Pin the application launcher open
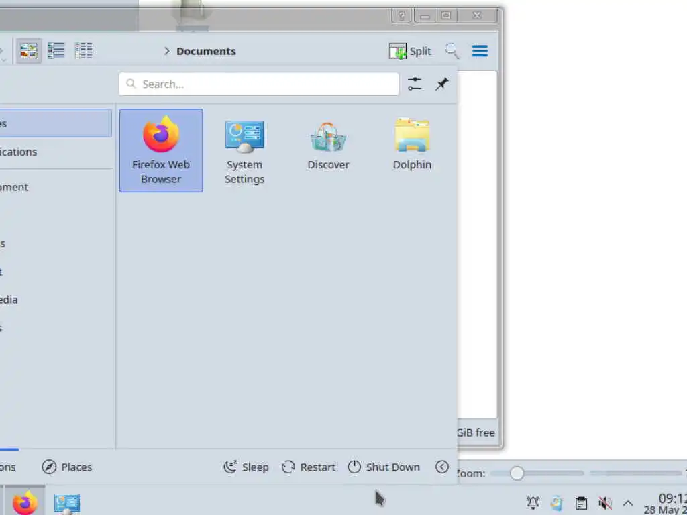 441,84
